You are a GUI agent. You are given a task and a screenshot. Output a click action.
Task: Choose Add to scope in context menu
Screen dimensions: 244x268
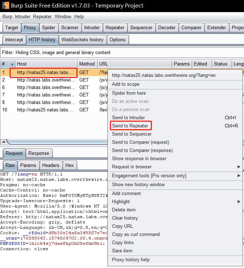(175, 84)
